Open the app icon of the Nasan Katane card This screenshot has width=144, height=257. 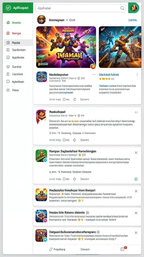[x=41, y=216]
